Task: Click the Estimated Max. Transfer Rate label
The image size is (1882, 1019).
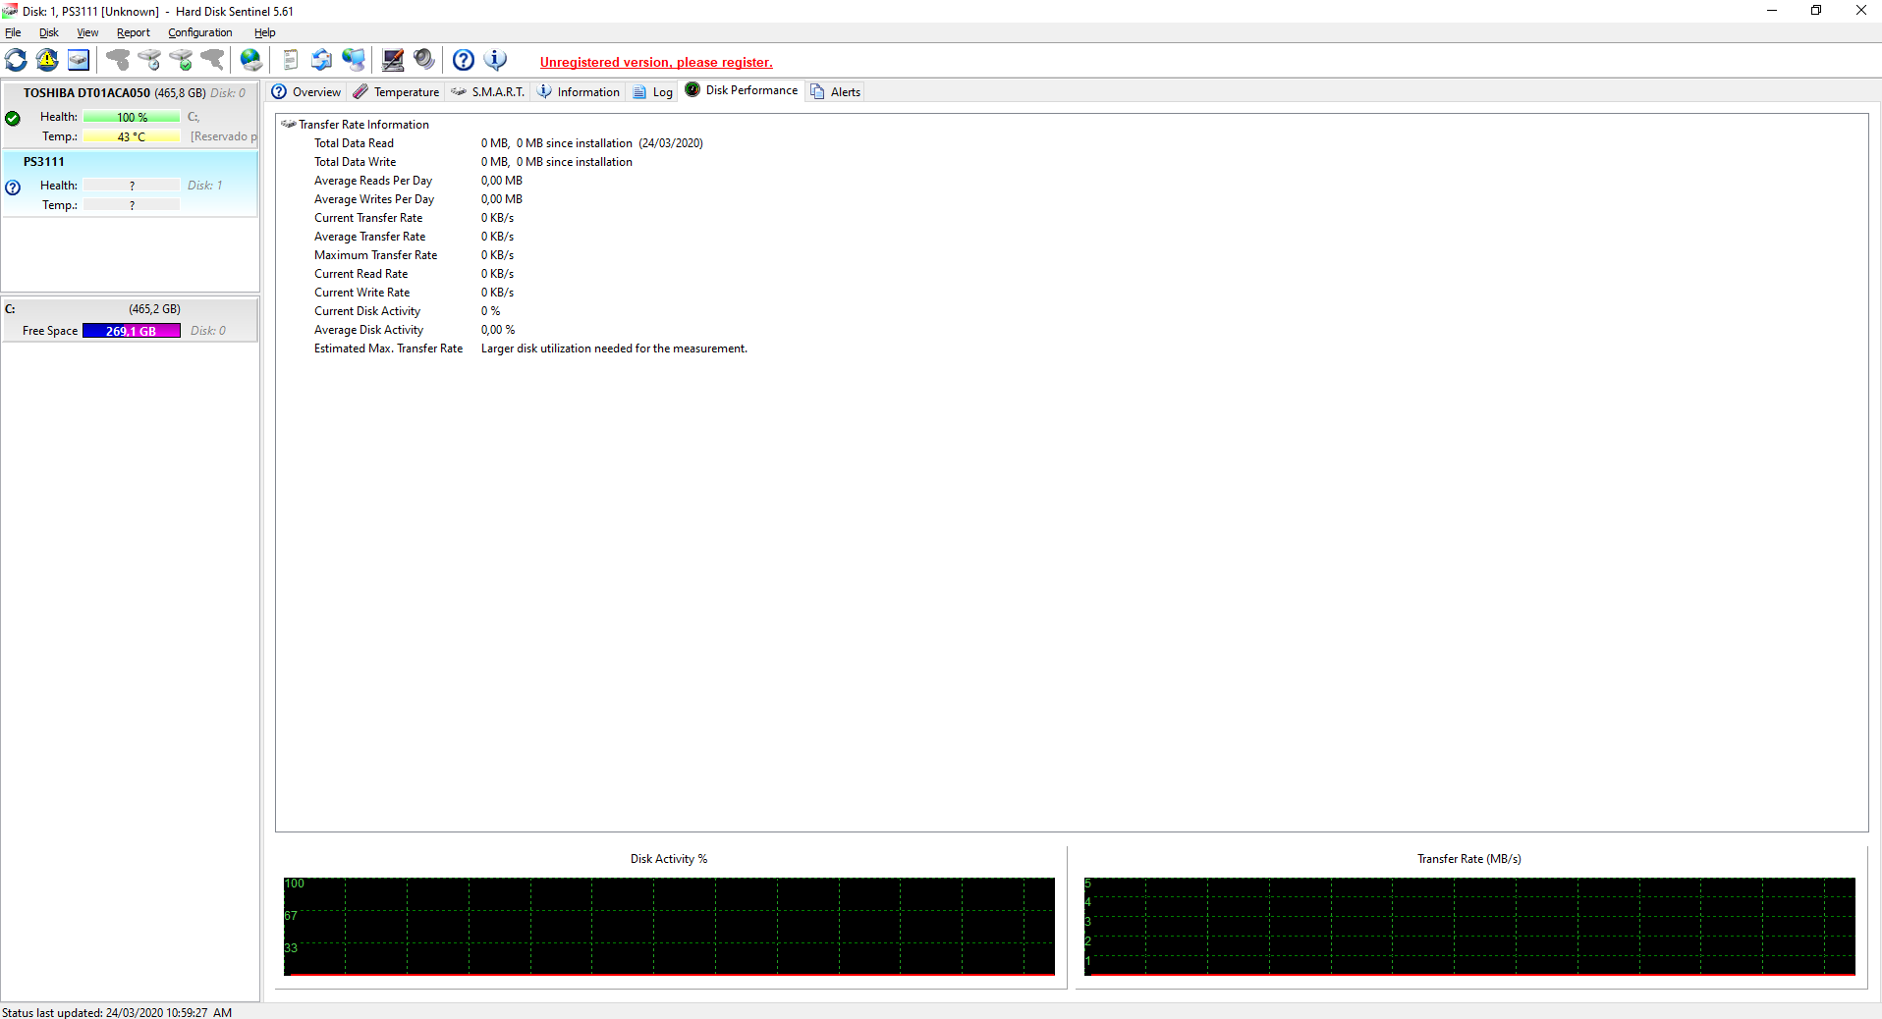Action: [389, 349]
